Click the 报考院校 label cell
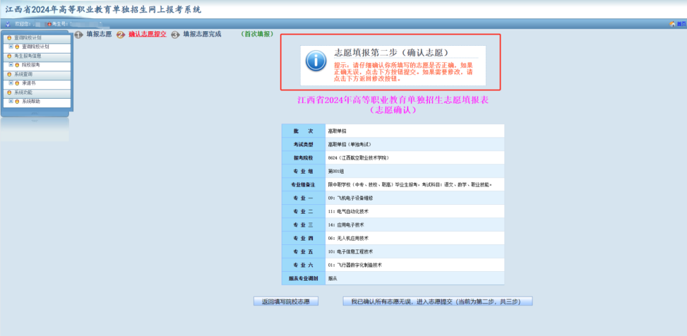This screenshot has height=336, width=687. point(303,158)
